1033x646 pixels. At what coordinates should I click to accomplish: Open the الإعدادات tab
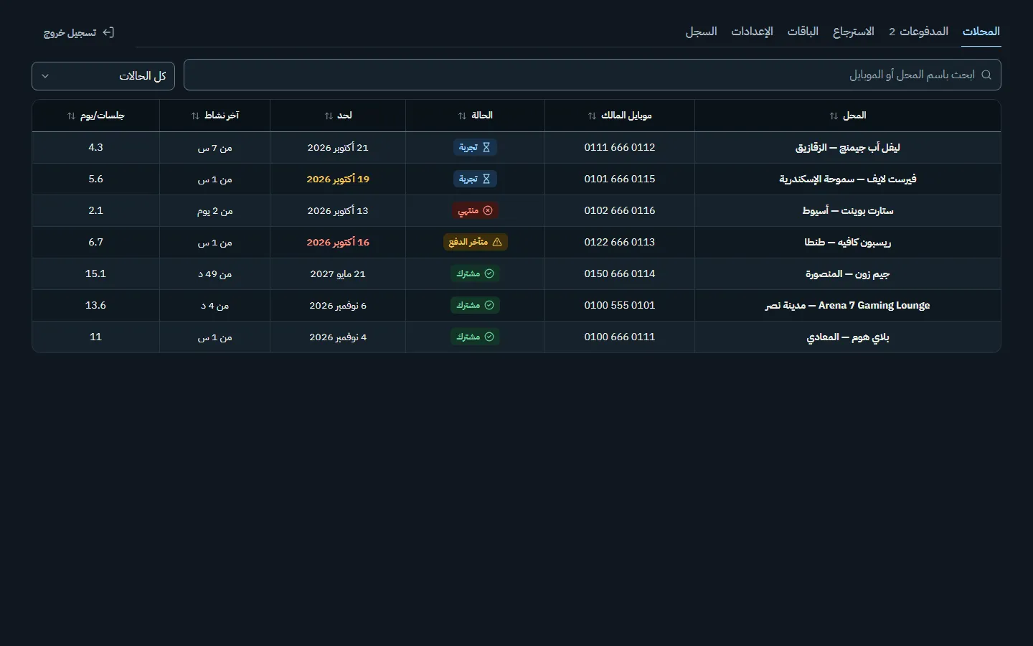(x=752, y=32)
